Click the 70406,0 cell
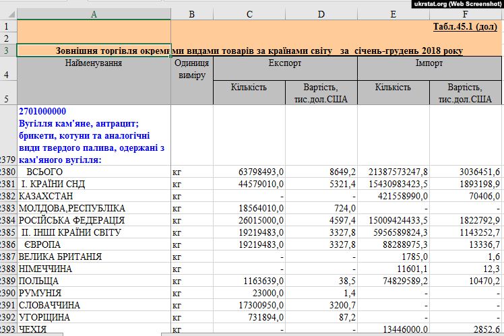 point(466,196)
